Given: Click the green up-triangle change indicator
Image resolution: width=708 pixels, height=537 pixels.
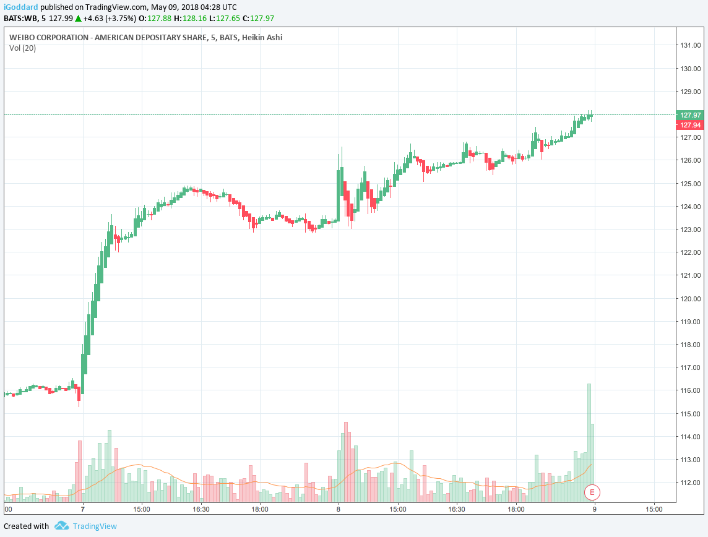Looking at the screenshot, I should (78, 19).
